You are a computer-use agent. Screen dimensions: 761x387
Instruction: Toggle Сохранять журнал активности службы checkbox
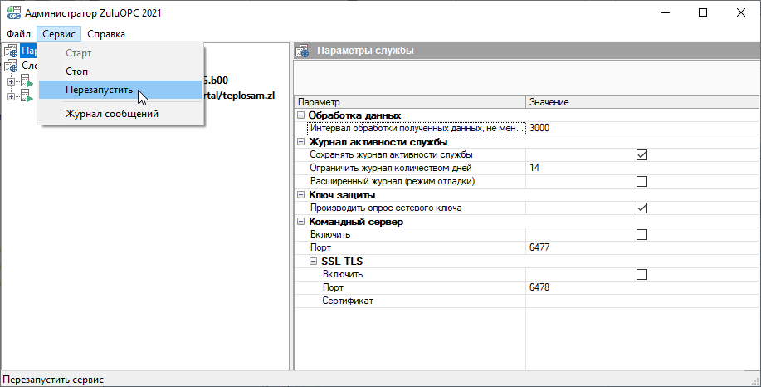[641, 154]
